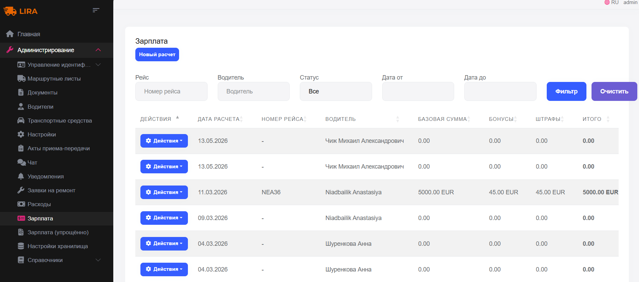Open Действия dropdown for first 04.03.2026 row

coord(164,244)
